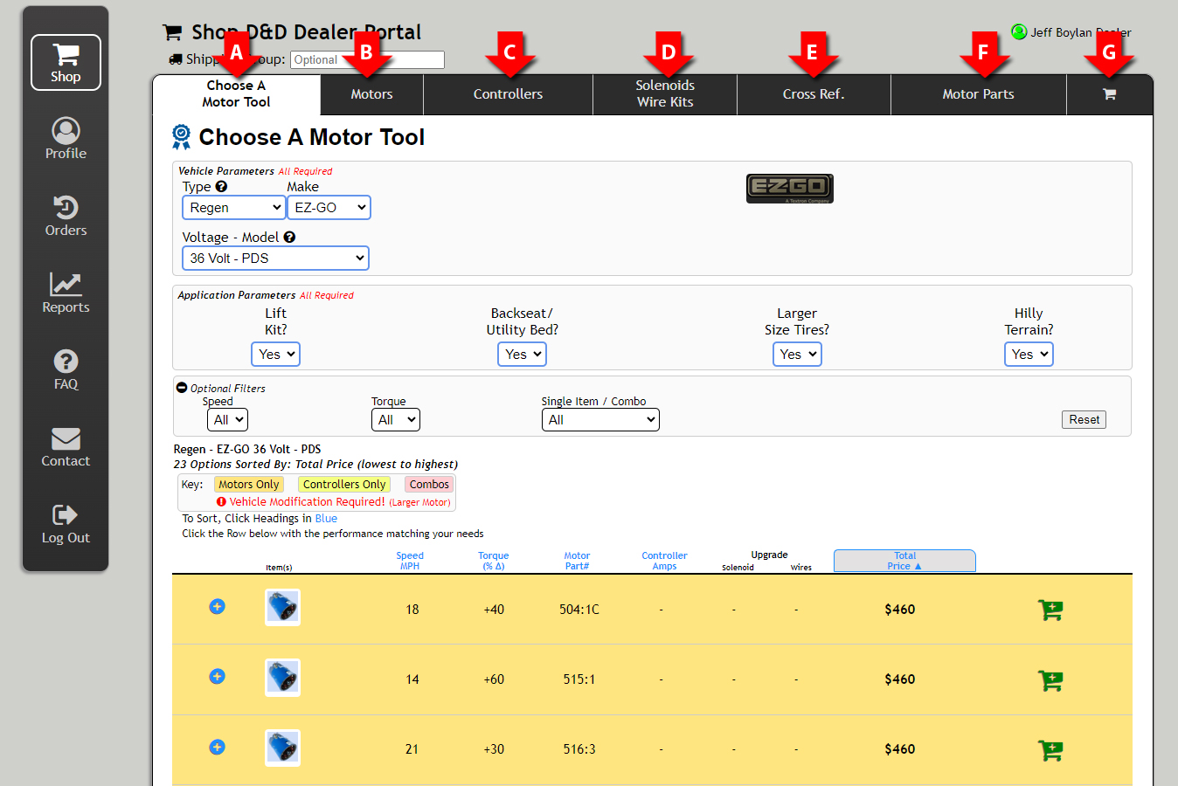Collapse the Optional Filters section
This screenshot has height=786, width=1178.
point(182,388)
